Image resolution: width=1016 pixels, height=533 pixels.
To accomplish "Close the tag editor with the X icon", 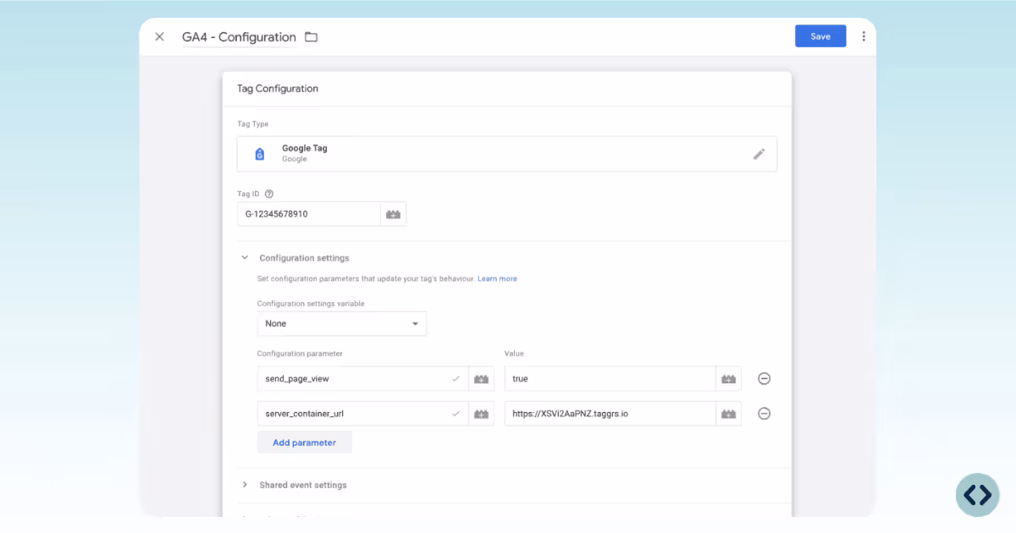I will coord(159,36).
